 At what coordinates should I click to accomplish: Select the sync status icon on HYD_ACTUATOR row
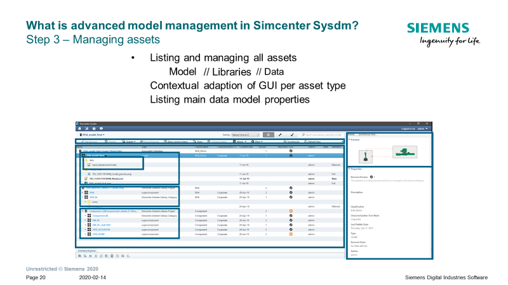[291, 229]
